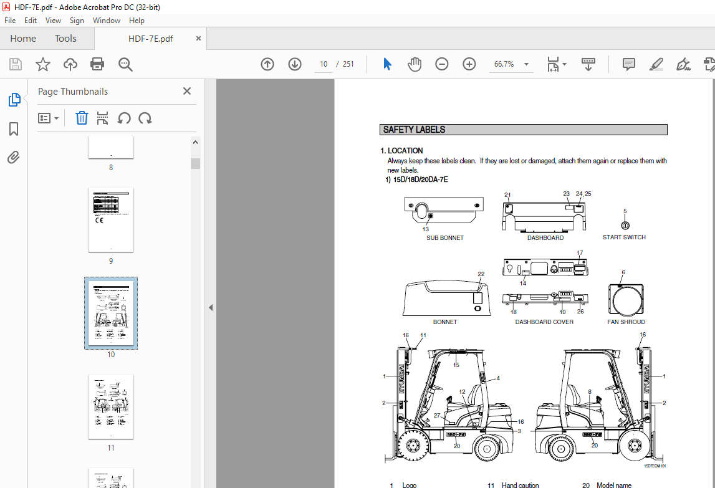Viewport: 715px width, 488px height.
Task: Click the Save file icon
Action: click(x=16, y=64)
